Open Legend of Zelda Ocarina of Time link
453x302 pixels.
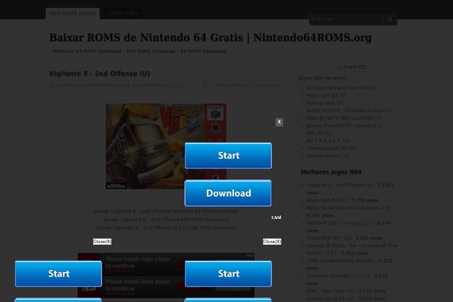point(352,249)
